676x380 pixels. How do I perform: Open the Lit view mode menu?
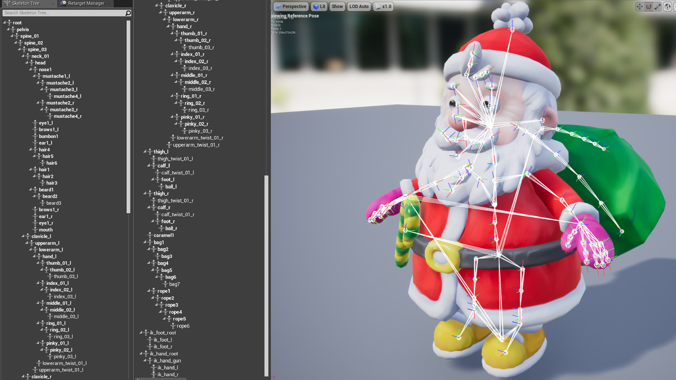[319, 7]
